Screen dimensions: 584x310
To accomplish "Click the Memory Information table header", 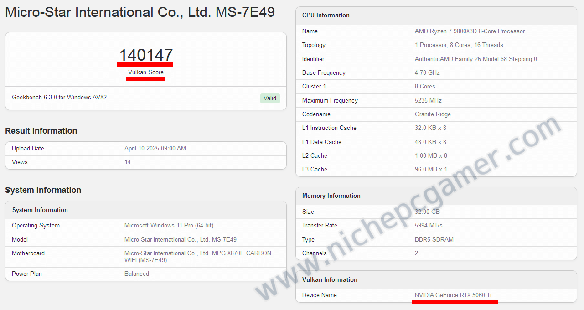I will click(436, 196).
